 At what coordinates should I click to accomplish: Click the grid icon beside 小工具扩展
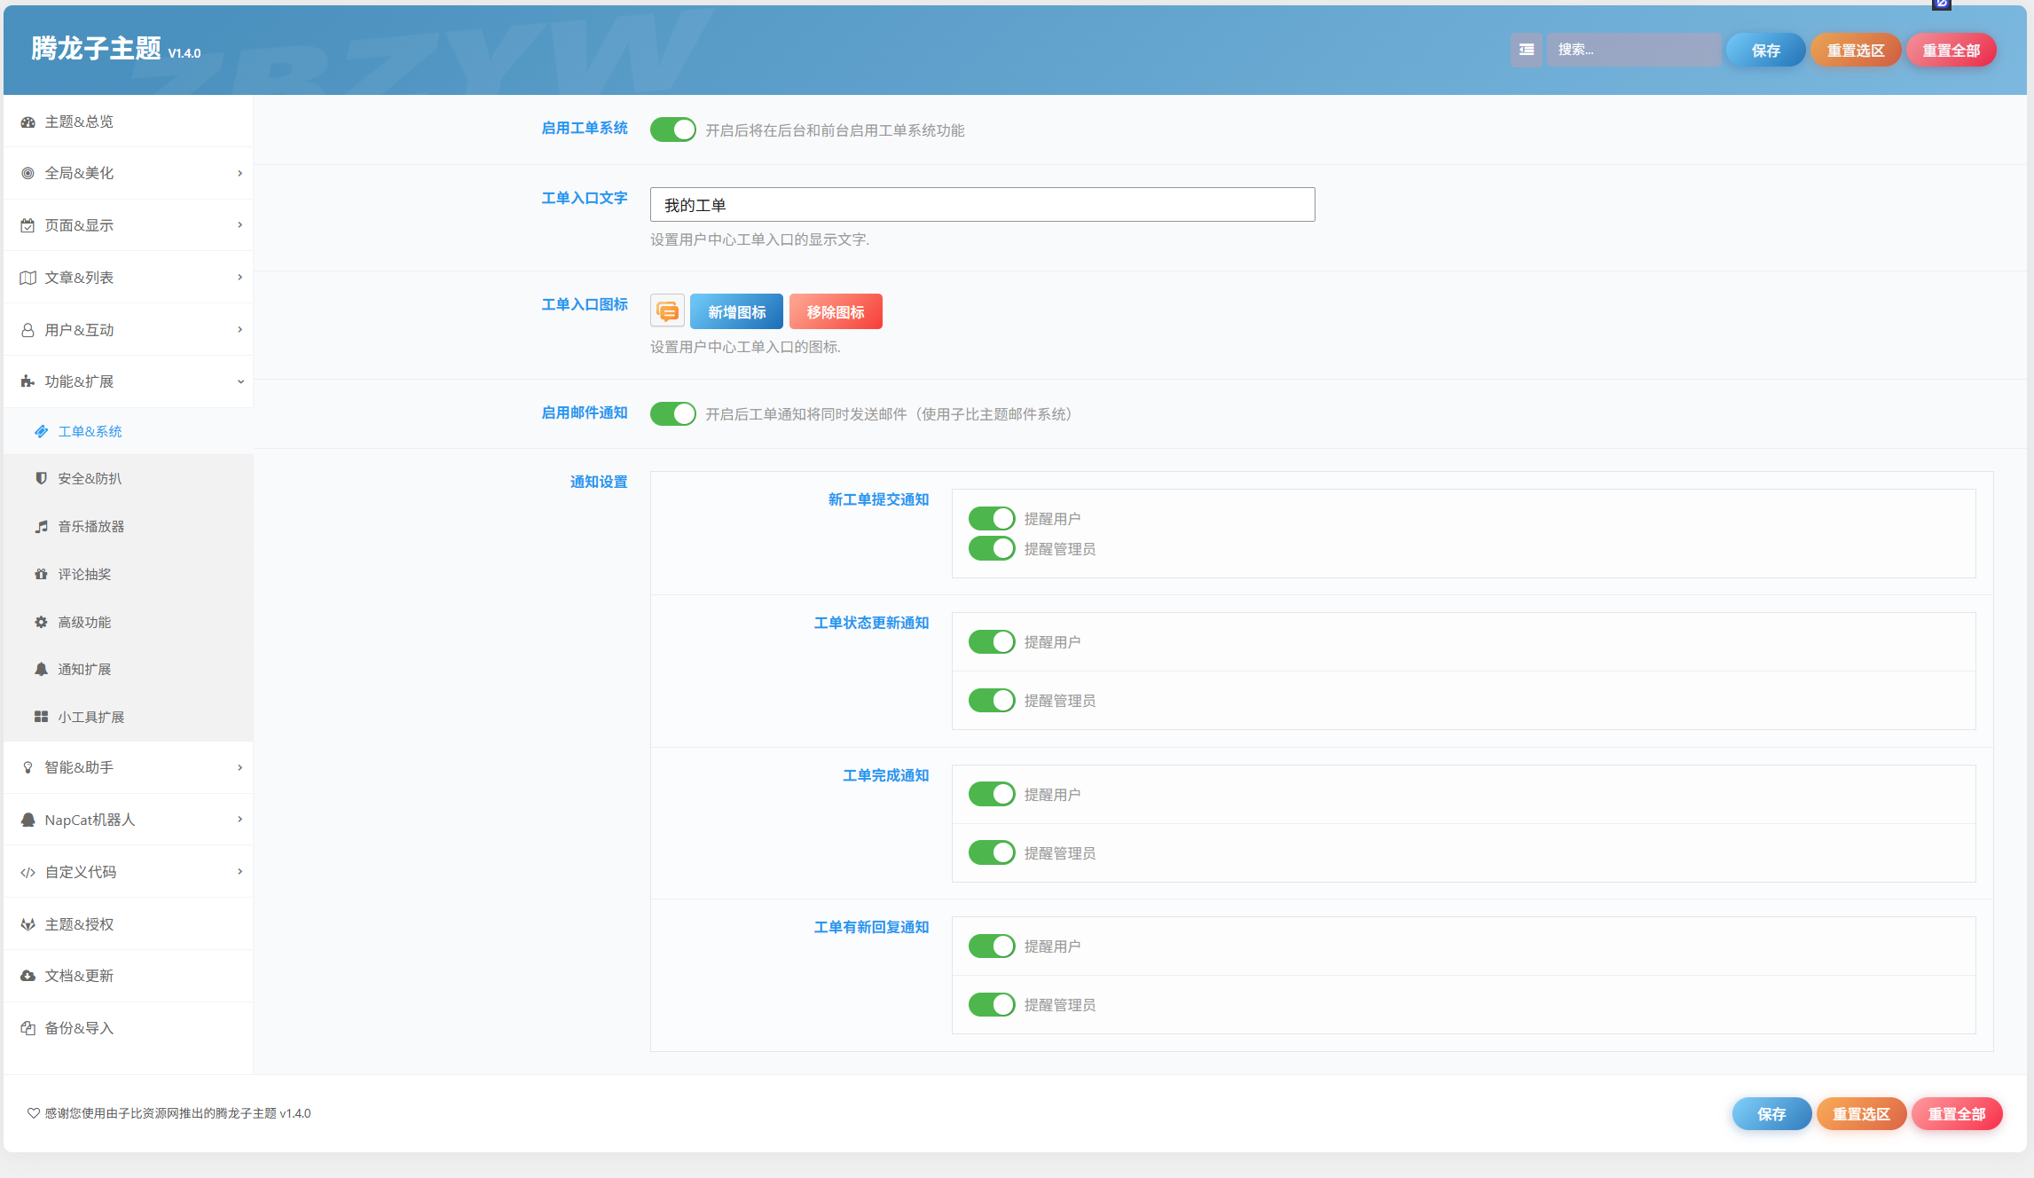coord(41,717)
